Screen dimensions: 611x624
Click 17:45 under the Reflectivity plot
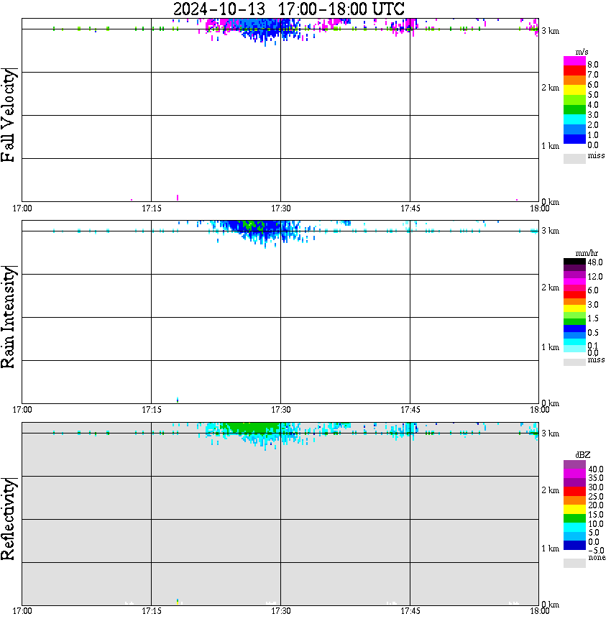pyautogui.click(x=410, y=611)
